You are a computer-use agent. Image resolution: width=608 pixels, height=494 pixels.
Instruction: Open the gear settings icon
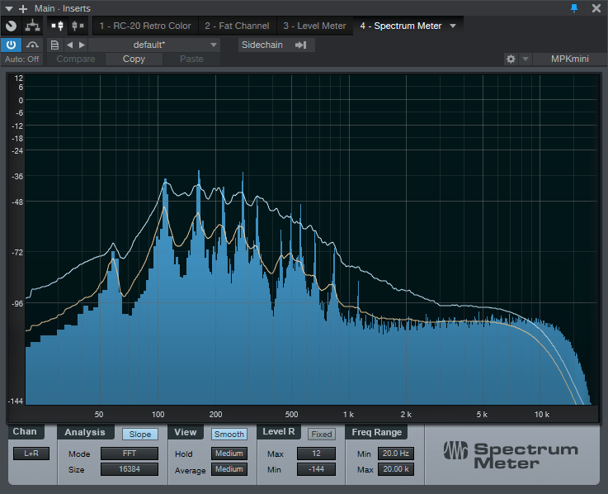[511, 59]
